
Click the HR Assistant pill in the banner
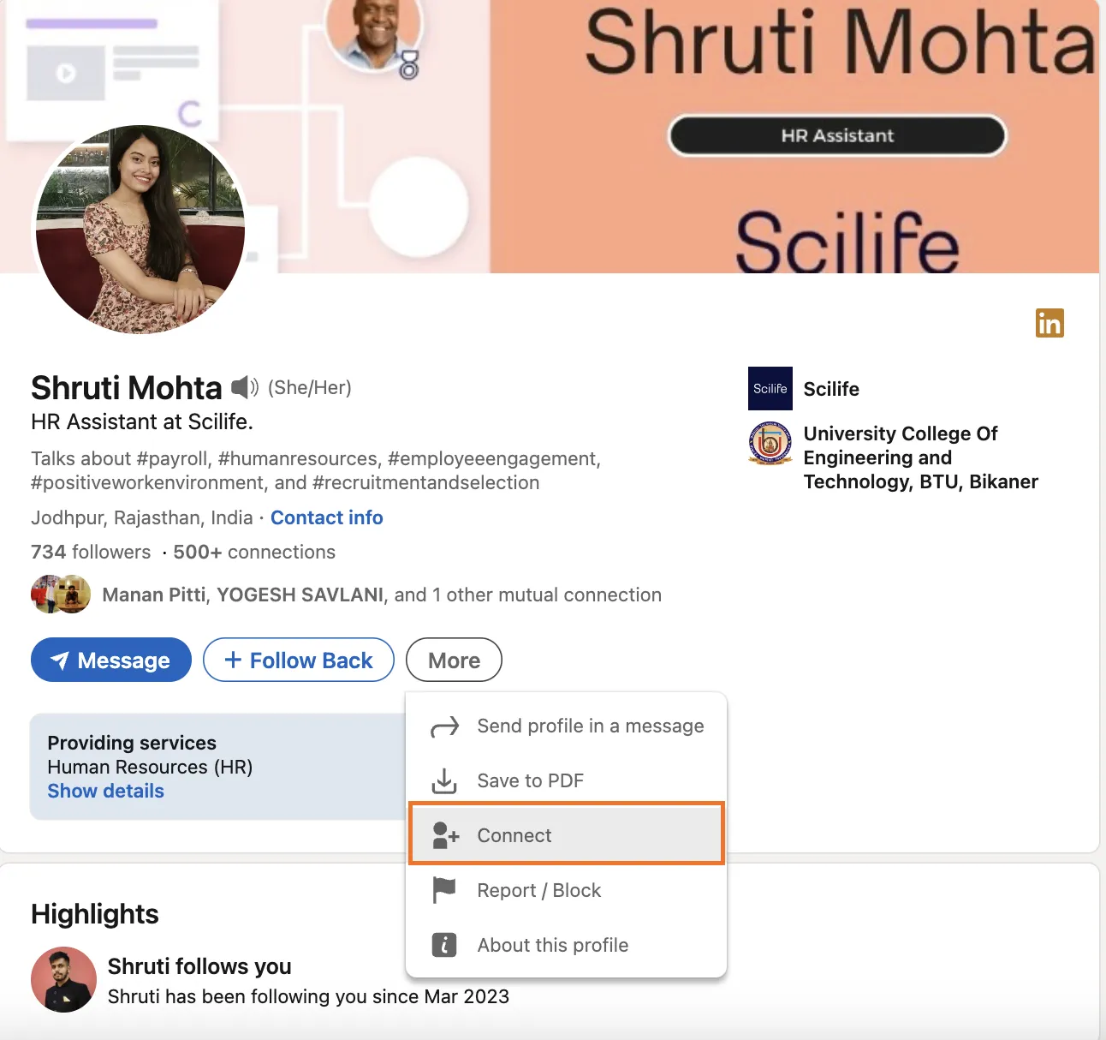837,135
